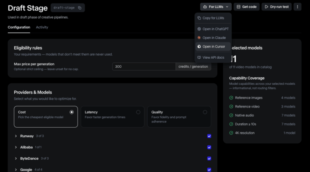Click the Duration ≥ 10s check icon
This screenshot has width=310, height=172.
pyautogui.click(x=231, y=124)
